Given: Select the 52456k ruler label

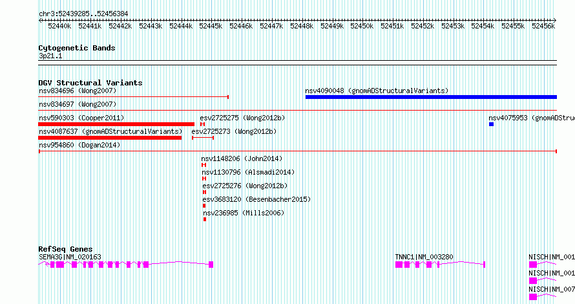Looking at the screenshot, I should click(543, 26).
